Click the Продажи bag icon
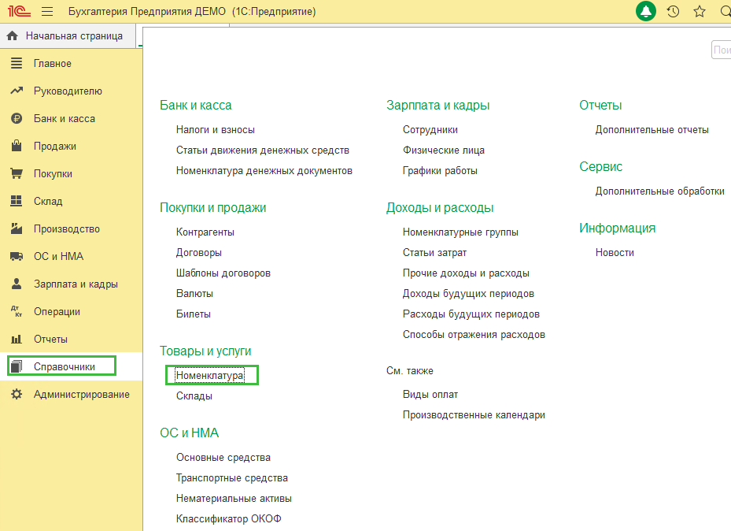The image size is (731, 531). (x=17, y=146)
